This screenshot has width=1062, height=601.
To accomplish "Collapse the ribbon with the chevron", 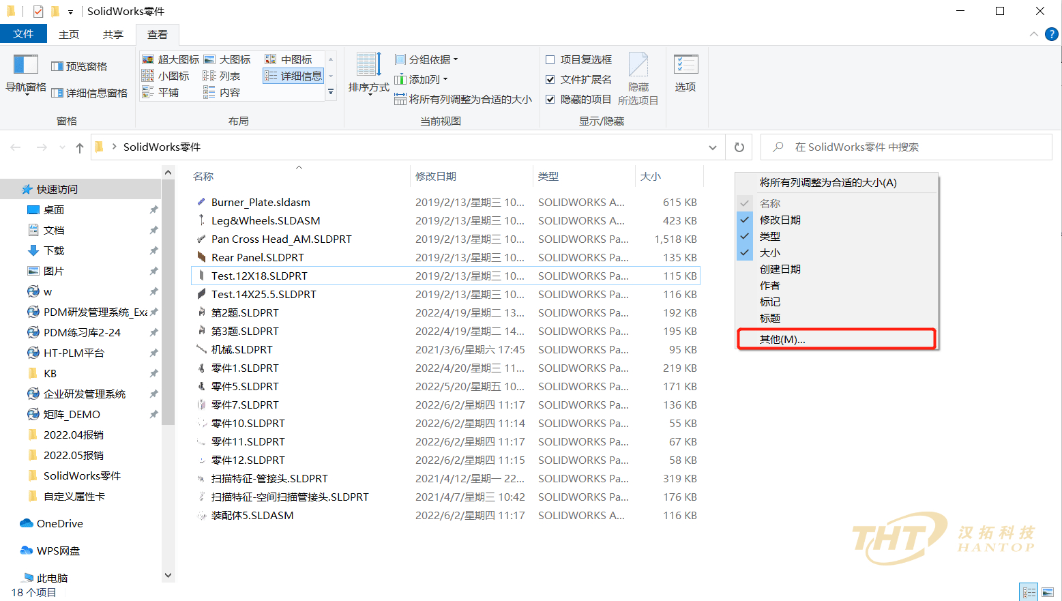I will [x=1034, y=34].
